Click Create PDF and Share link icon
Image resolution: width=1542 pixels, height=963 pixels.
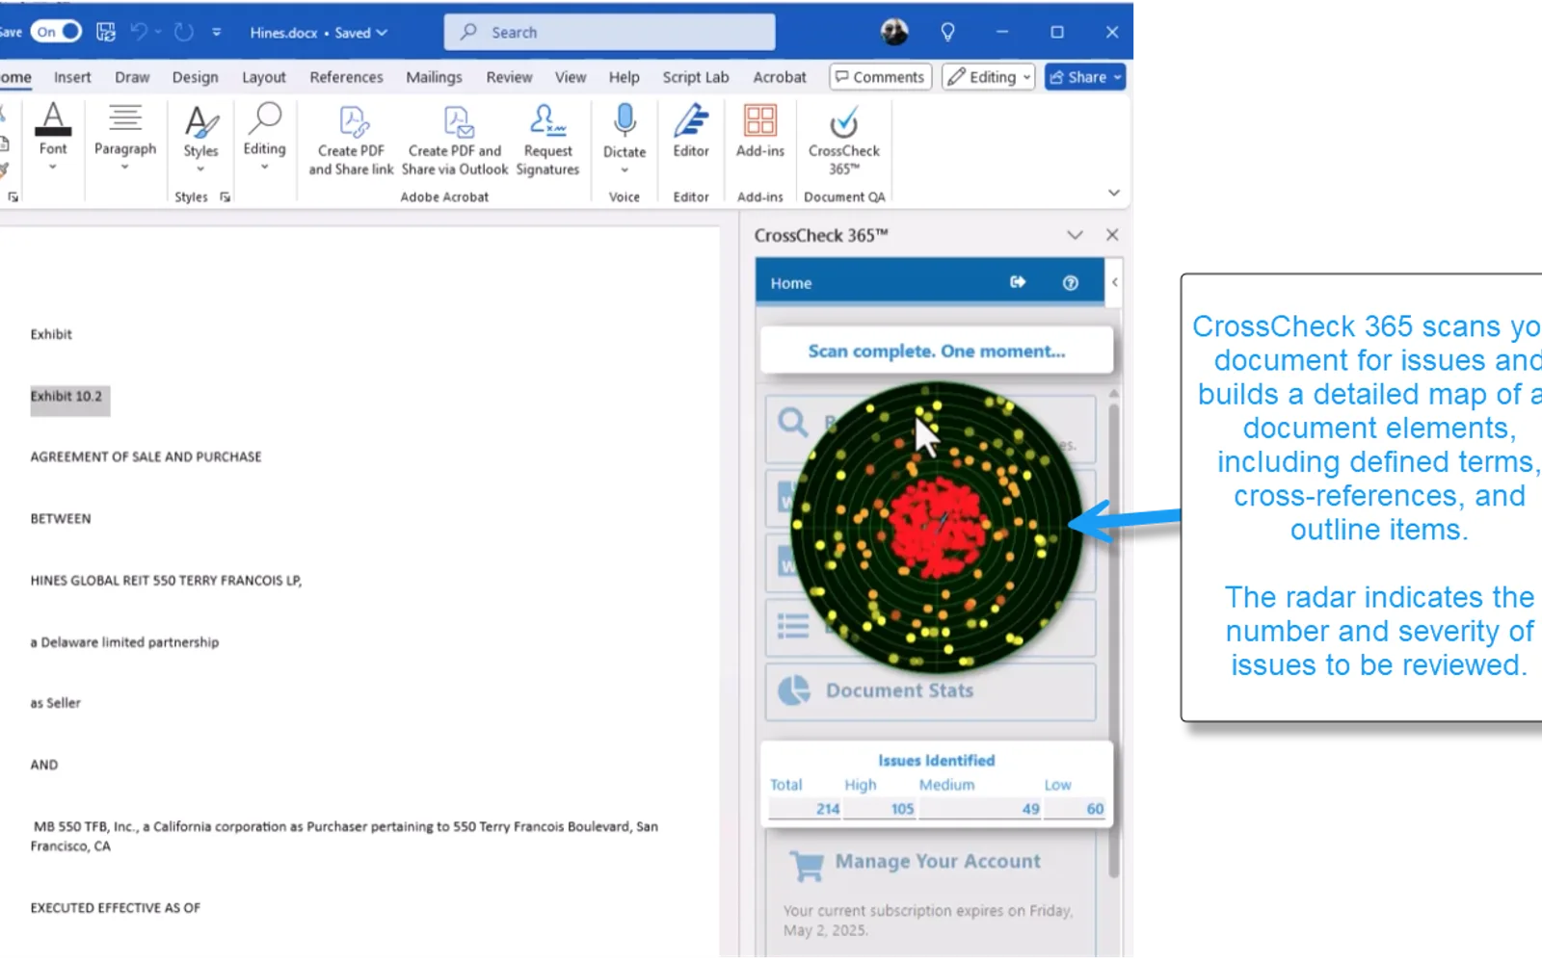pos(352,122)
